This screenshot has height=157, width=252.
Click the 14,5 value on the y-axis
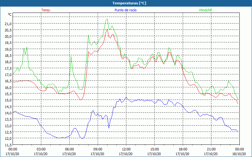pos(8,106)
